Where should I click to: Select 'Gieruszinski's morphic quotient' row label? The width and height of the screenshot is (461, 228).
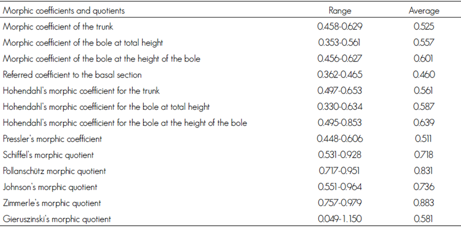(x=57, y=219)
